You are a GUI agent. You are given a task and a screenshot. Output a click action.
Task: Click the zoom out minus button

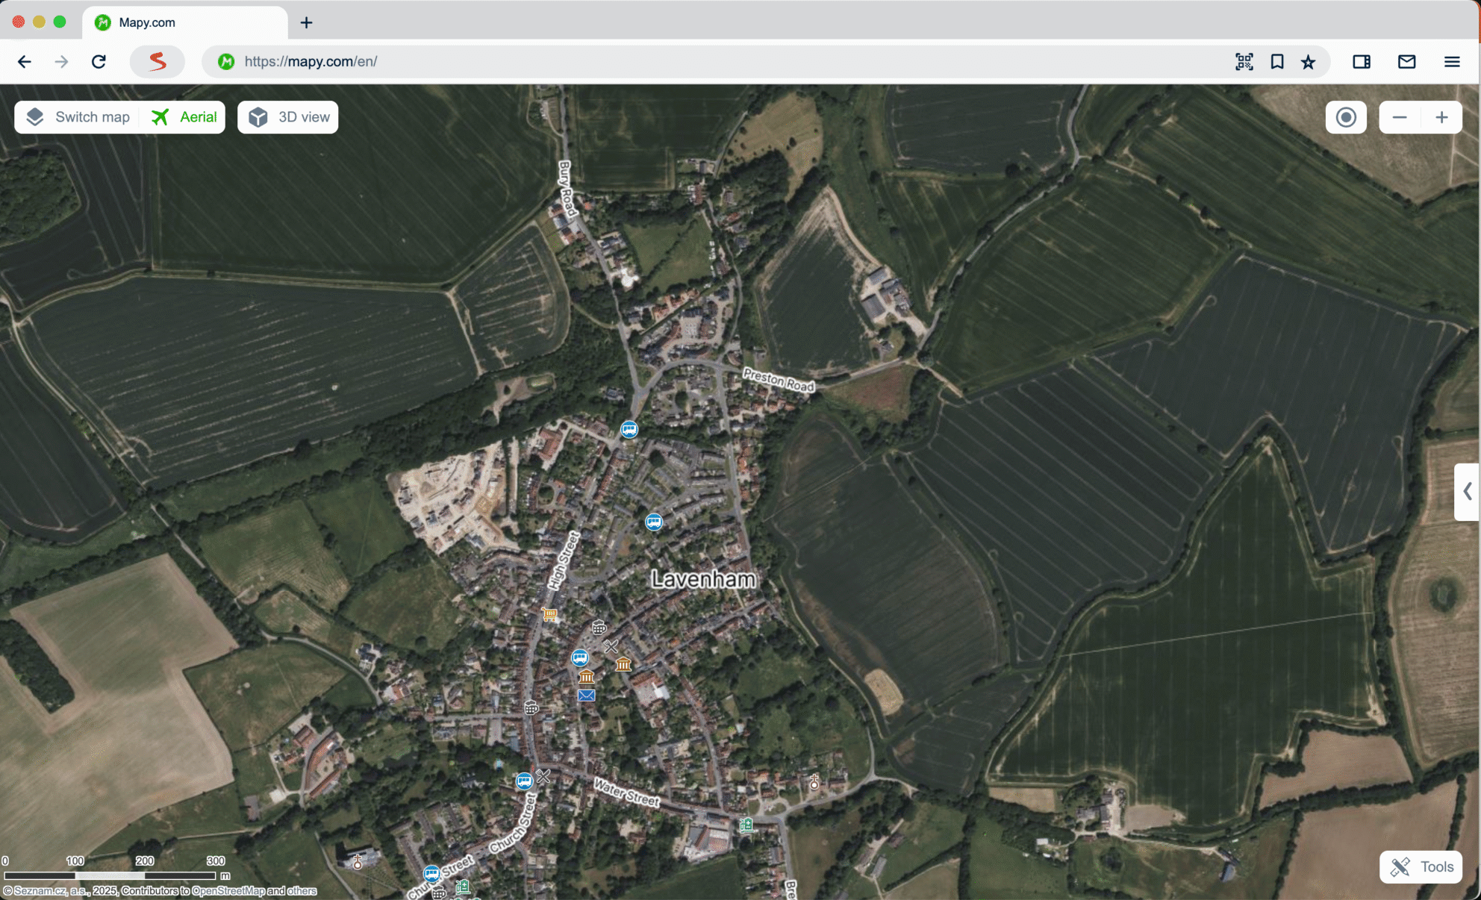click(x=1400, y=117)
